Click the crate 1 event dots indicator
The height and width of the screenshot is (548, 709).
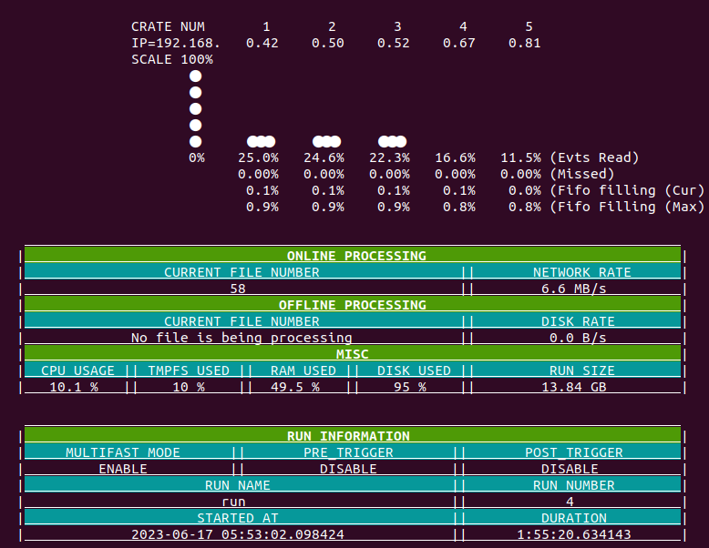pyautogui.click(x=261, y=141)
